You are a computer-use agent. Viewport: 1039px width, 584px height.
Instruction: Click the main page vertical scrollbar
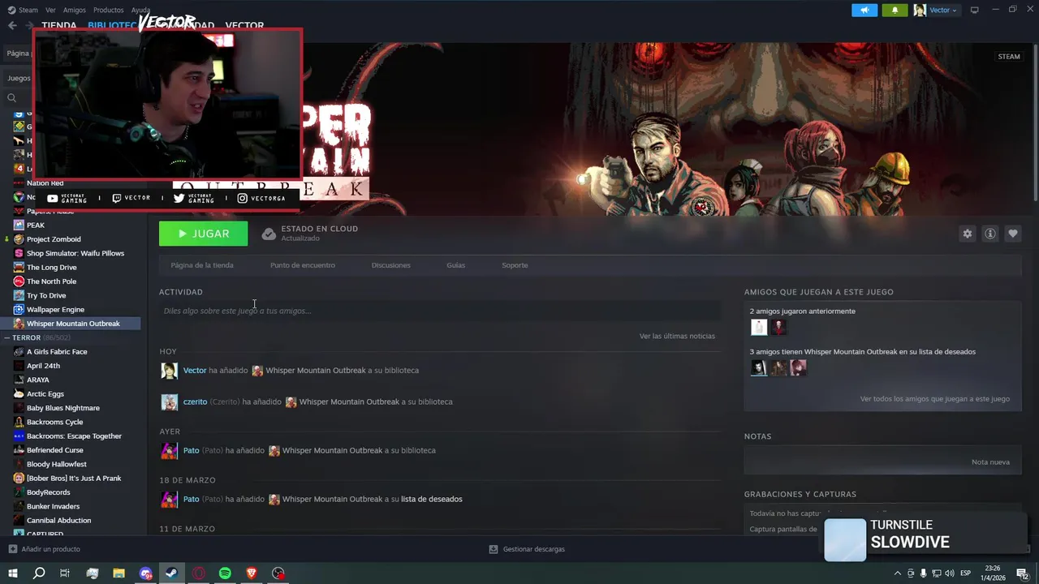pyautogui.click(x=1035, y=122)
